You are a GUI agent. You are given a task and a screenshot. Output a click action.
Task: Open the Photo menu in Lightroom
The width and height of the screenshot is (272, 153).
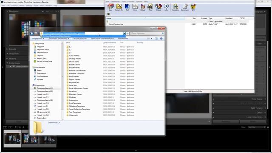(22, 6)
